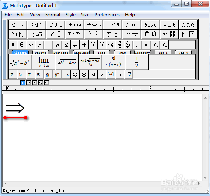210x196 pixels.
Task: Insert the quadratic formula expression
Action: click(x=90, y=62)
